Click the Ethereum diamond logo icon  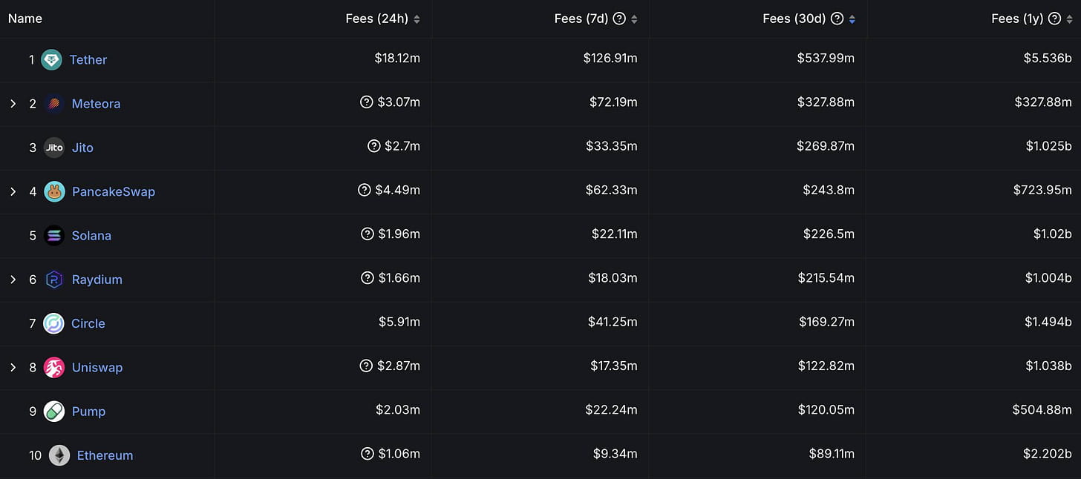(59, 455)
